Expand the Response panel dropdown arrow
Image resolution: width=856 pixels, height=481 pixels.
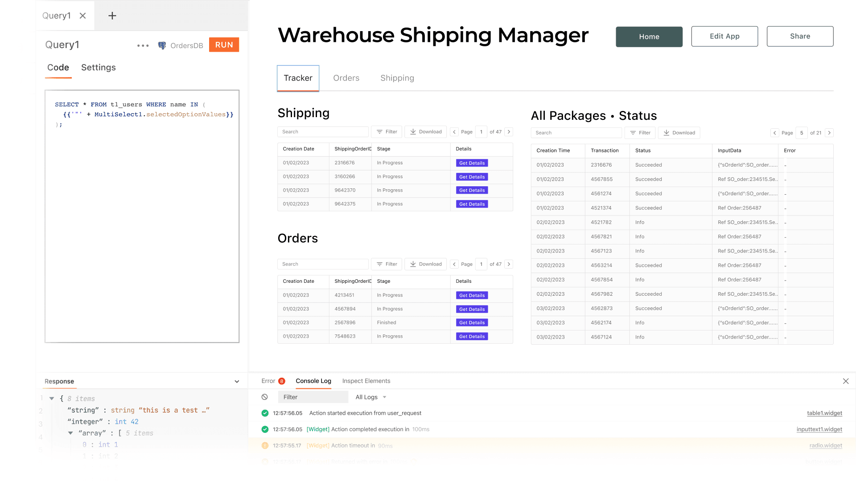point(238,381)
